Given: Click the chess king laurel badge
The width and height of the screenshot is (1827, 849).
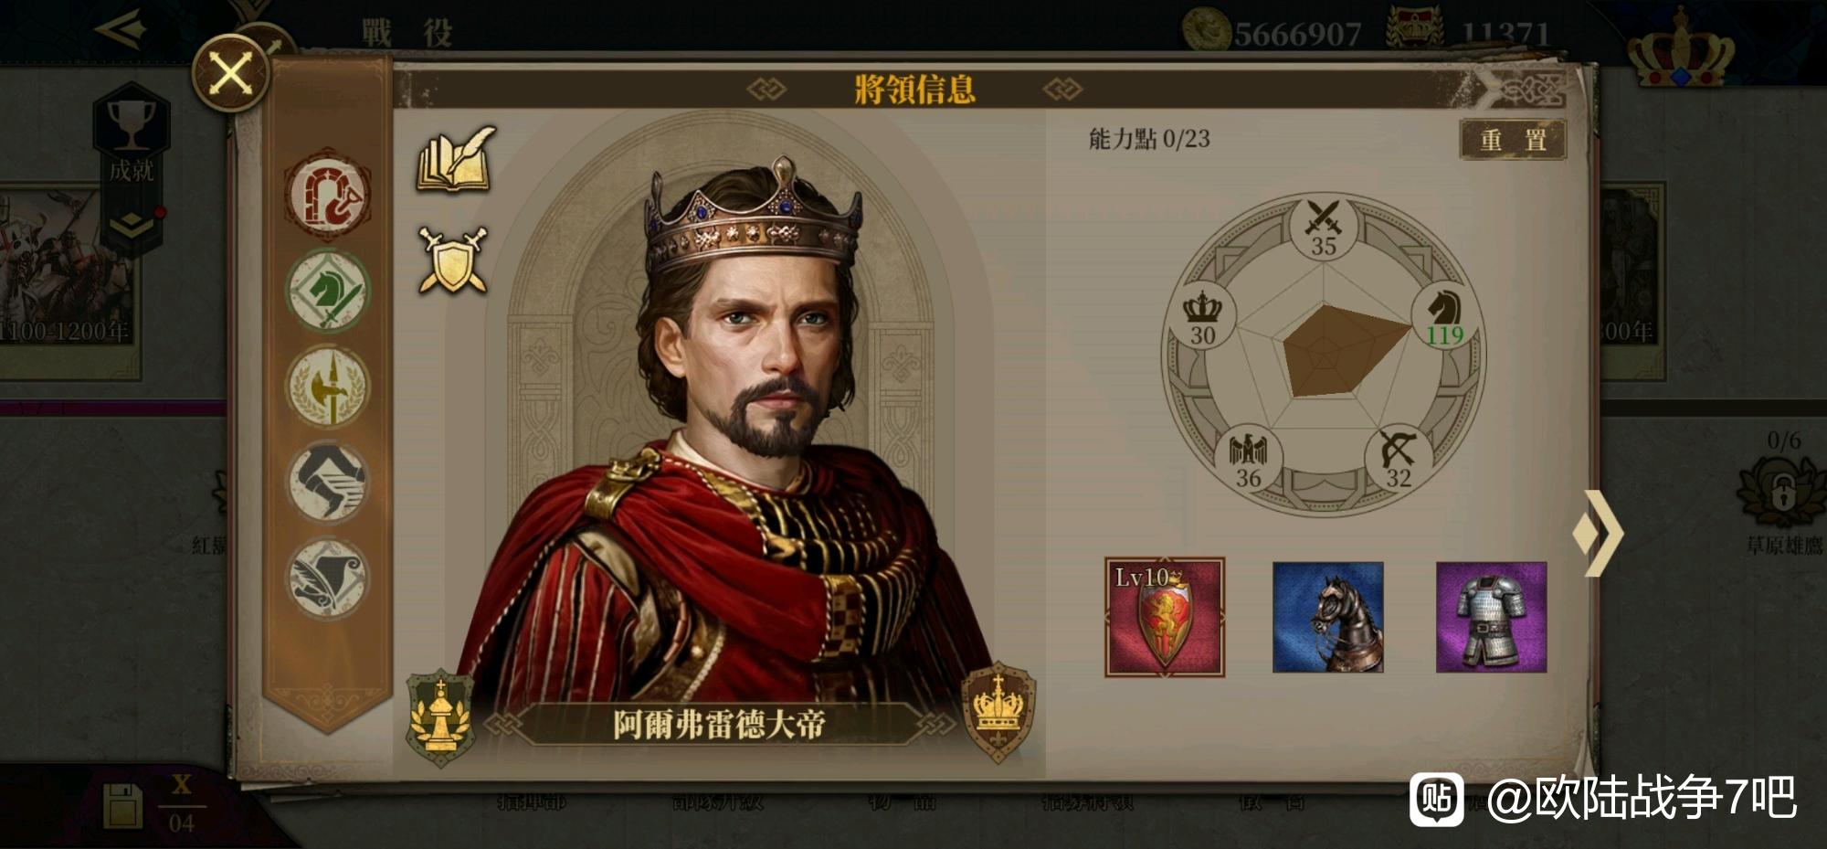Looking at the screenshot, I should [x=440, y=718].
